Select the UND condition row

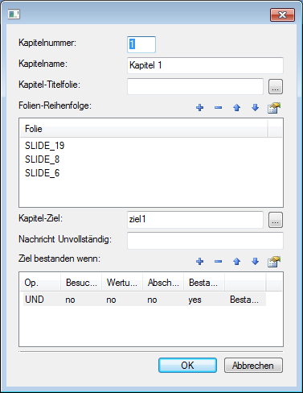pos(145,300)
